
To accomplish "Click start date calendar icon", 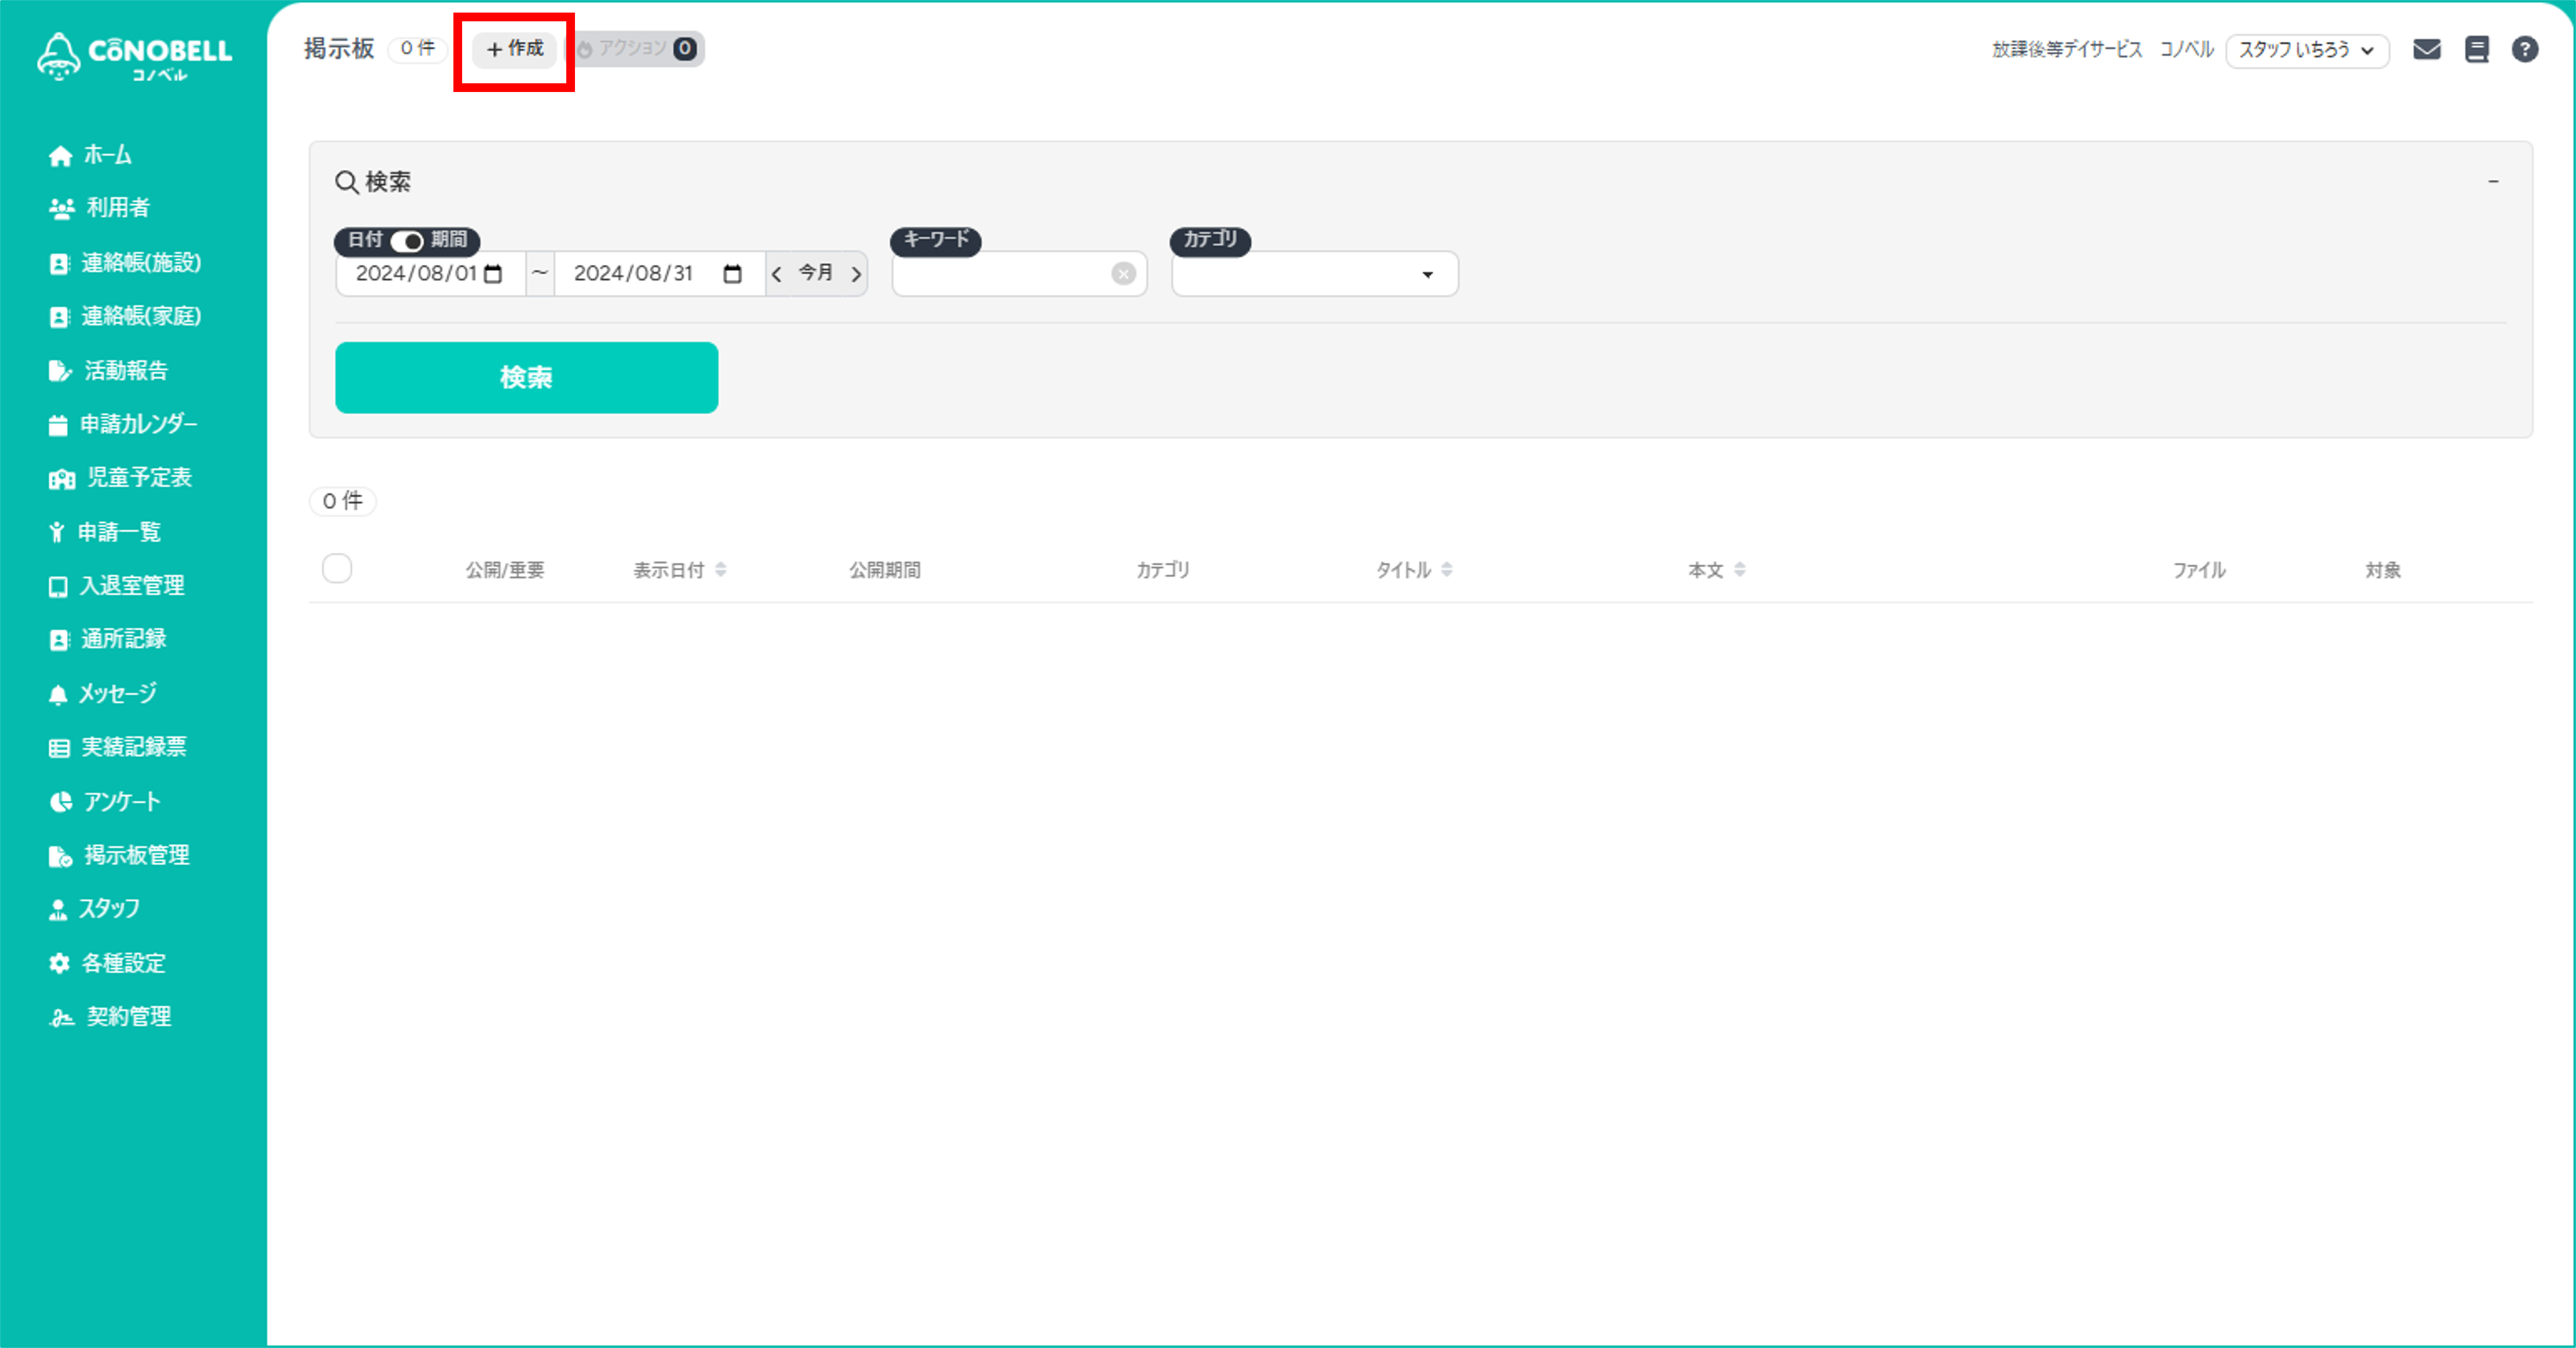I will (493, 274).
